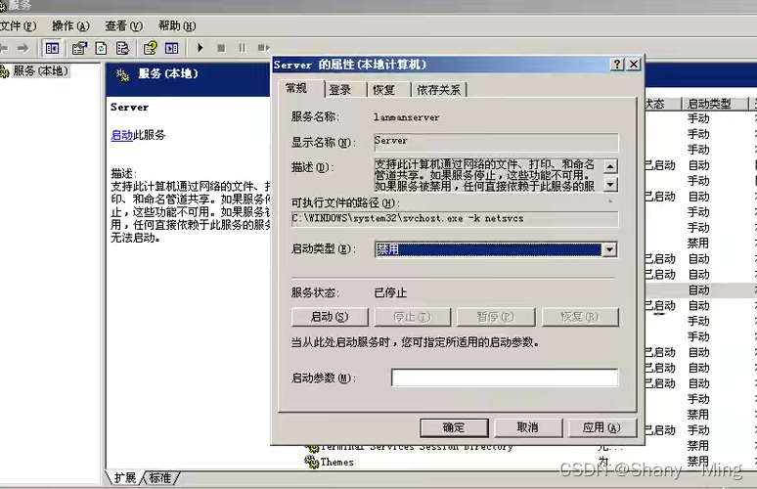Screen dimensions: 757x489
Task: Toggle Show/Hide Console Tree toolbar icon
Action: [x=52, y=48]
